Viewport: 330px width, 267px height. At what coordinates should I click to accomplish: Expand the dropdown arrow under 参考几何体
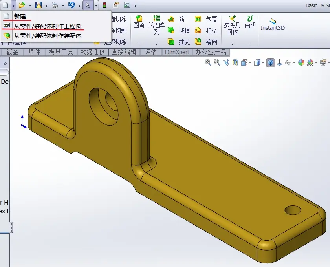click(232, 44)
